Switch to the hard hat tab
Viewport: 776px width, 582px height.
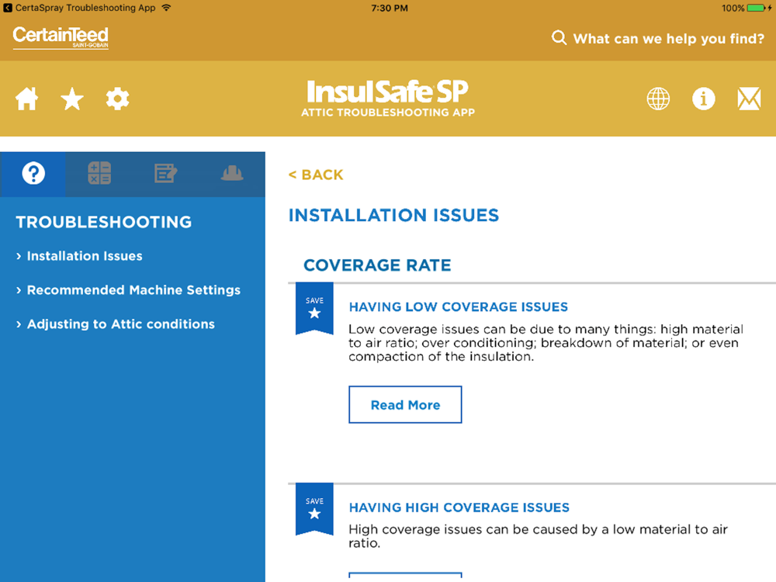tap(231, 174)
